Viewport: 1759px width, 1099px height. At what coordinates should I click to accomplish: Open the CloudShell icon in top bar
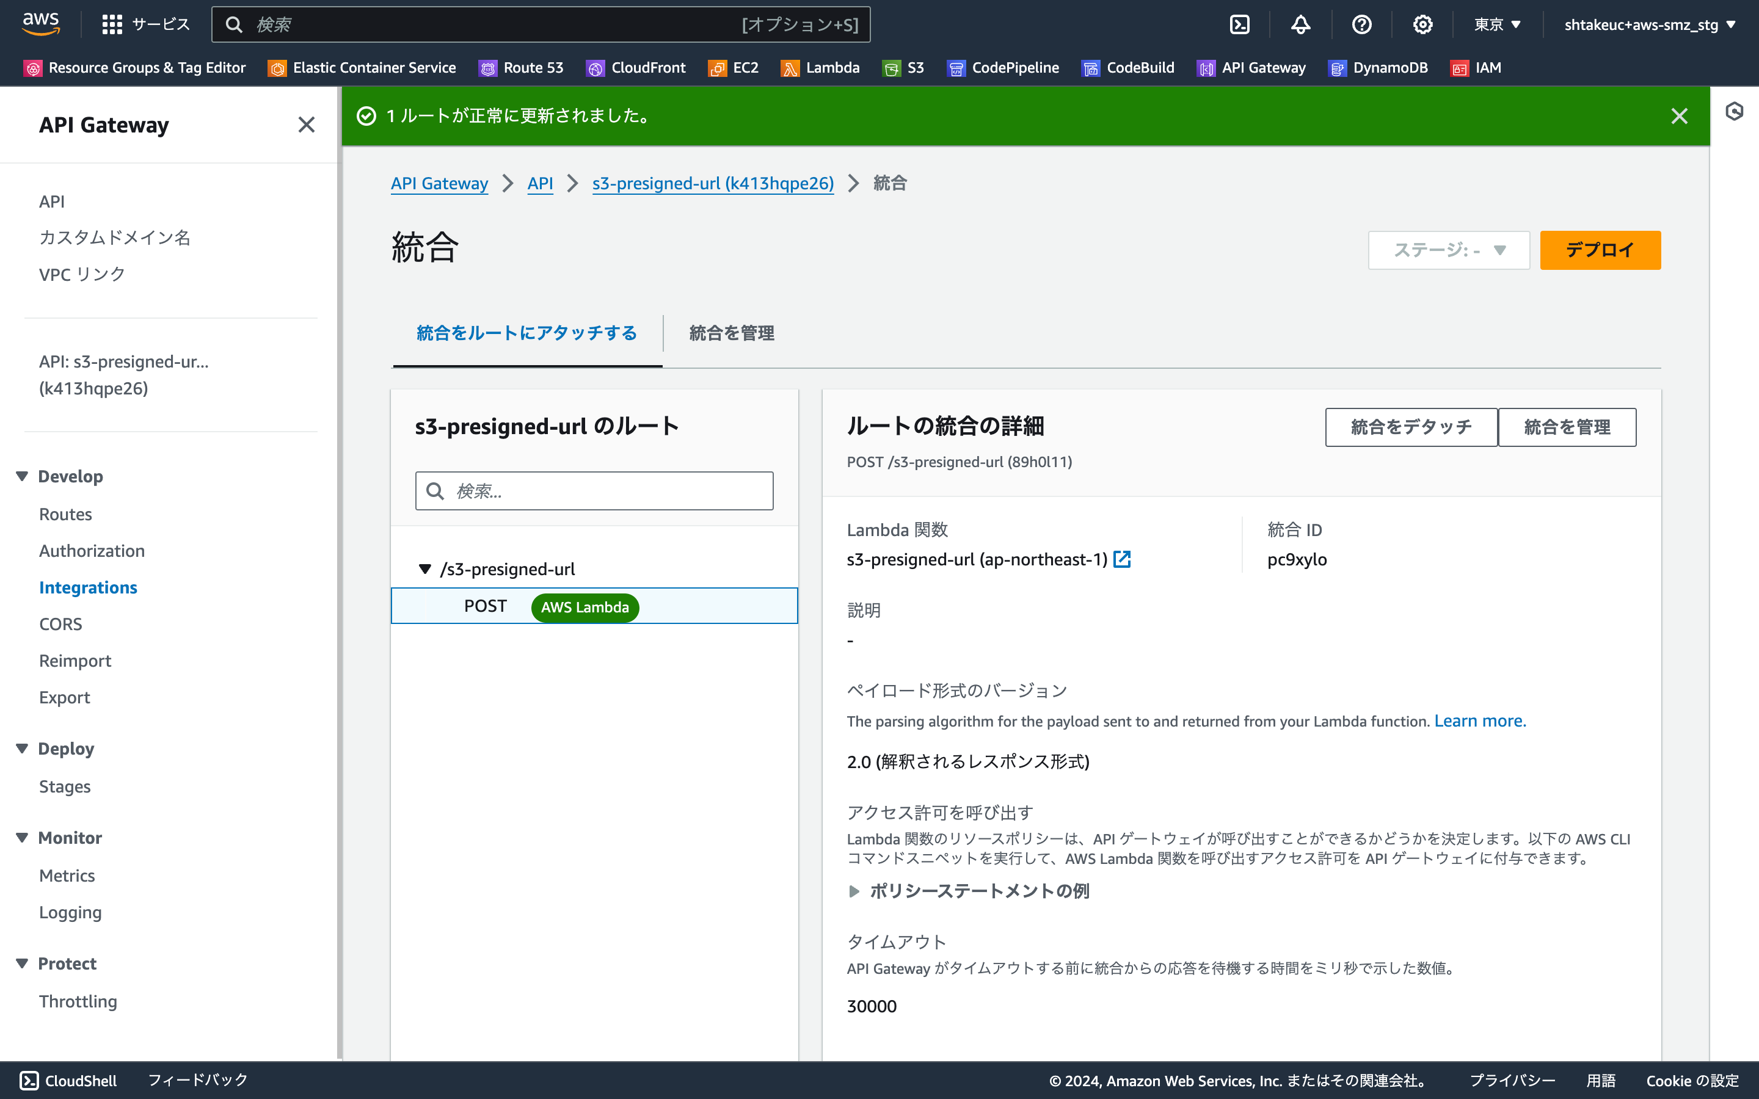click(1239, 24)
